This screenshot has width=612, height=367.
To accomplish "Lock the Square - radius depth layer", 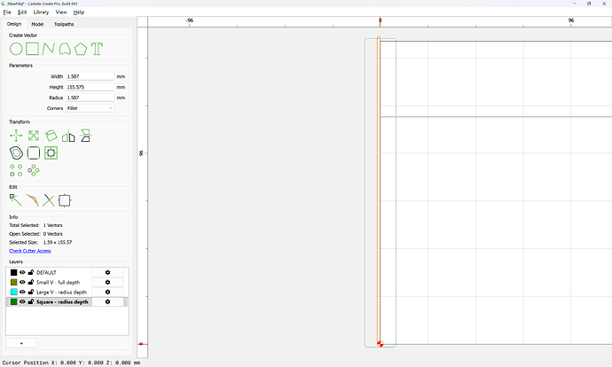I will click(31, 301).
